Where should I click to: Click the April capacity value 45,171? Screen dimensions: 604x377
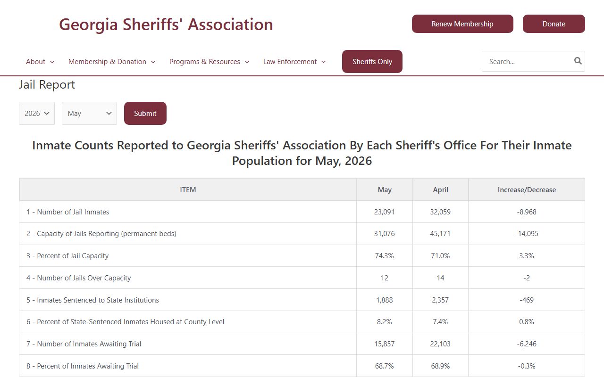coord(440,234)
